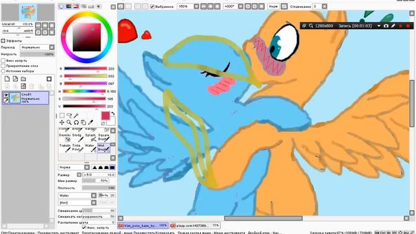Screen dimensions: 416x234
Task: Choose the Water brush tool
Action: [x=91, y=148]
